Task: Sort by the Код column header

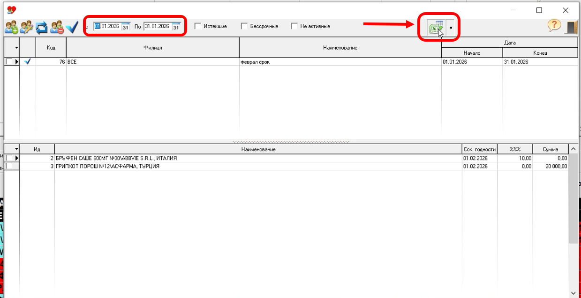Action: tap(51, 48)
